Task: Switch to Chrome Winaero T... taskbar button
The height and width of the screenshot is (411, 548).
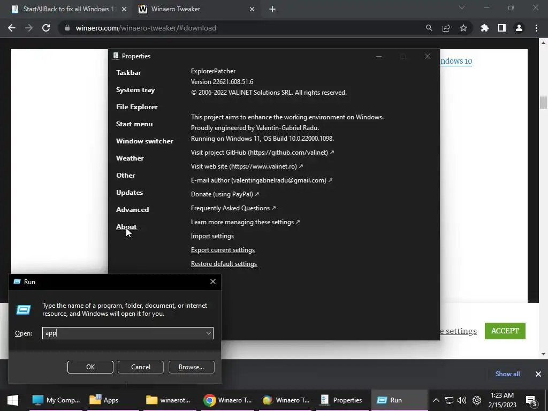Action: pyautogui.click(x=228, y=400)
